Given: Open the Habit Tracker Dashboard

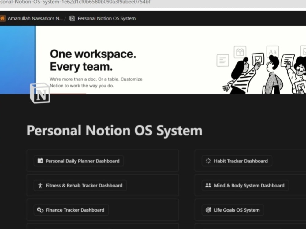Looking at the screenshot, I should pyautogui.click(x=240, y=161).
